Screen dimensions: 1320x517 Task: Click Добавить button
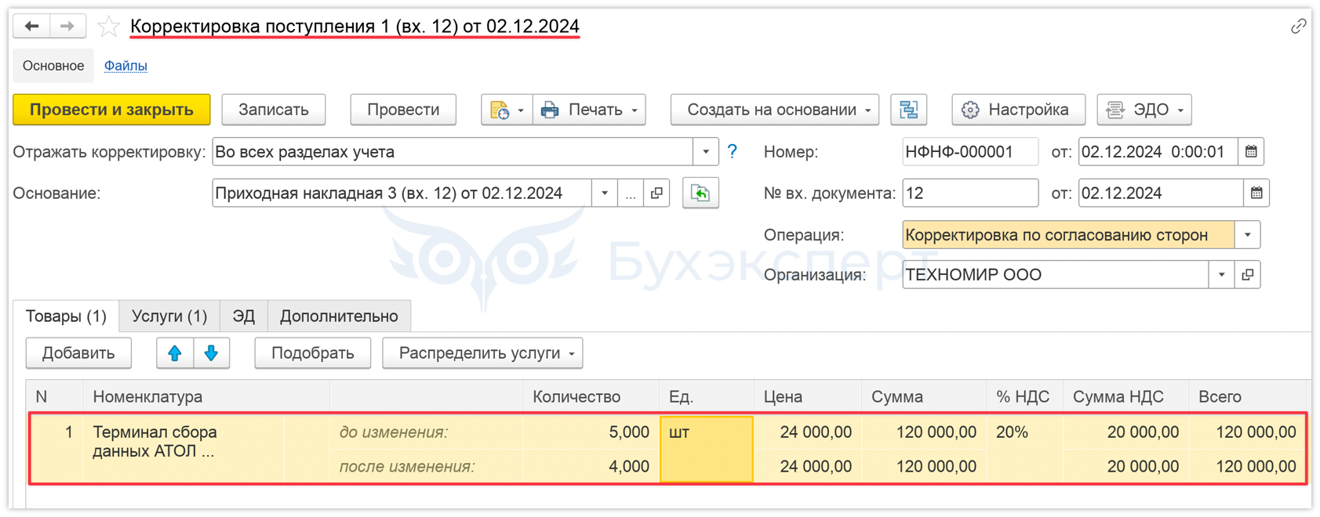pyautogui.click(x=78, y=353)
